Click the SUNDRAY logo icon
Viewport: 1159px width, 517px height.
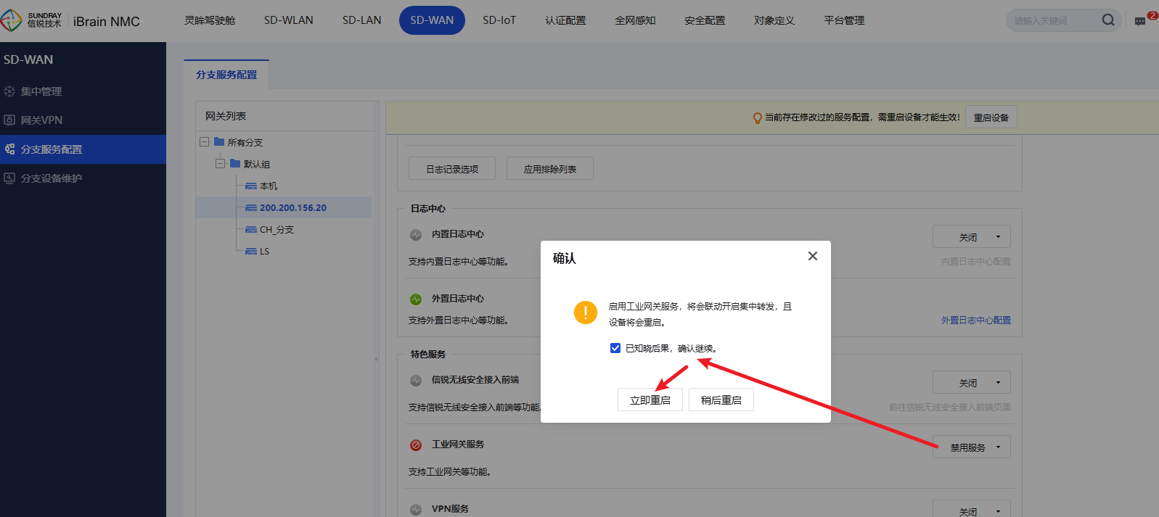pyautogui.click(x=12, y=20)
